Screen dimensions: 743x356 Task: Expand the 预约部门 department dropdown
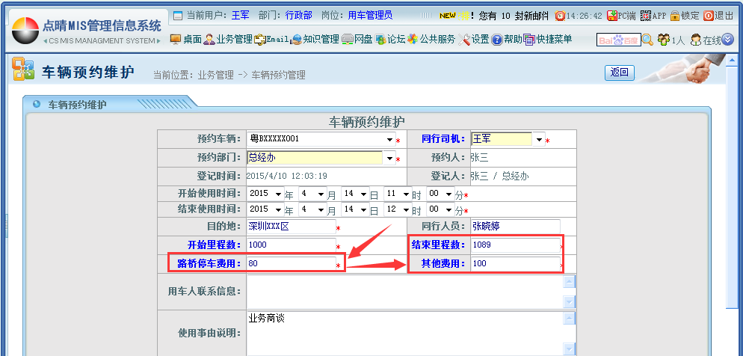click(389, 159)
